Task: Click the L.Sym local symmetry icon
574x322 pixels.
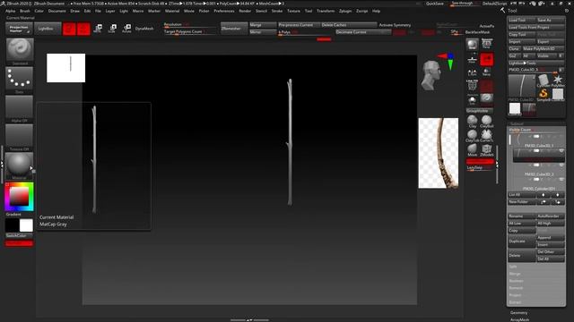Action: click(473, 72)
